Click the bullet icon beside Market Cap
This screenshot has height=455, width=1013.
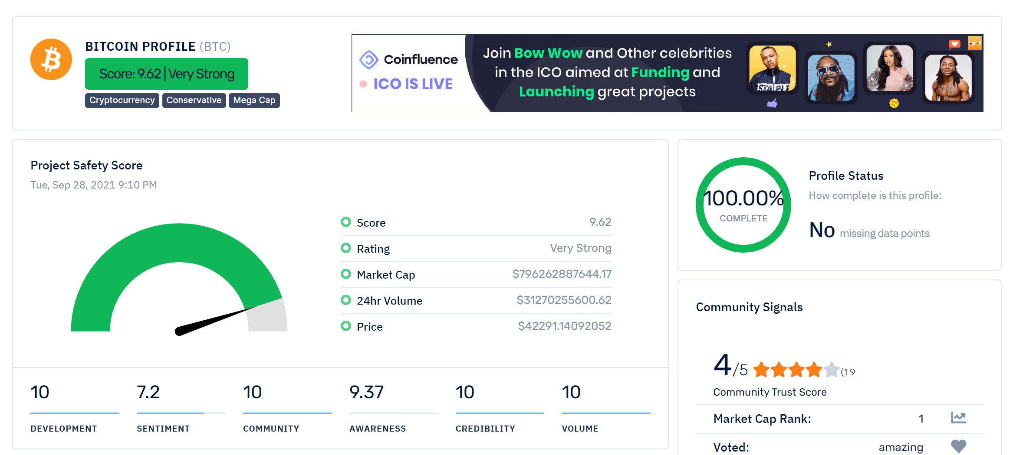[x=346, y=274]
